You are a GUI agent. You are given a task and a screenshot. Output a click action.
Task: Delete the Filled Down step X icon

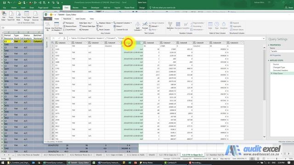click(x=271, y=73)
